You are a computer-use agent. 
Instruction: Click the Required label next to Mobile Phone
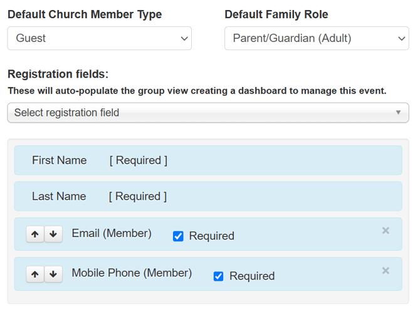point(252,276)
